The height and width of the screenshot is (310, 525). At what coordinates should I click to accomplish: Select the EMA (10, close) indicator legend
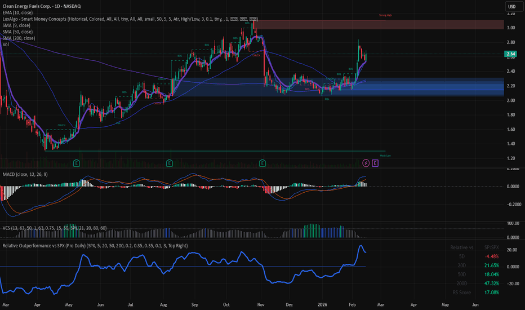17,12
